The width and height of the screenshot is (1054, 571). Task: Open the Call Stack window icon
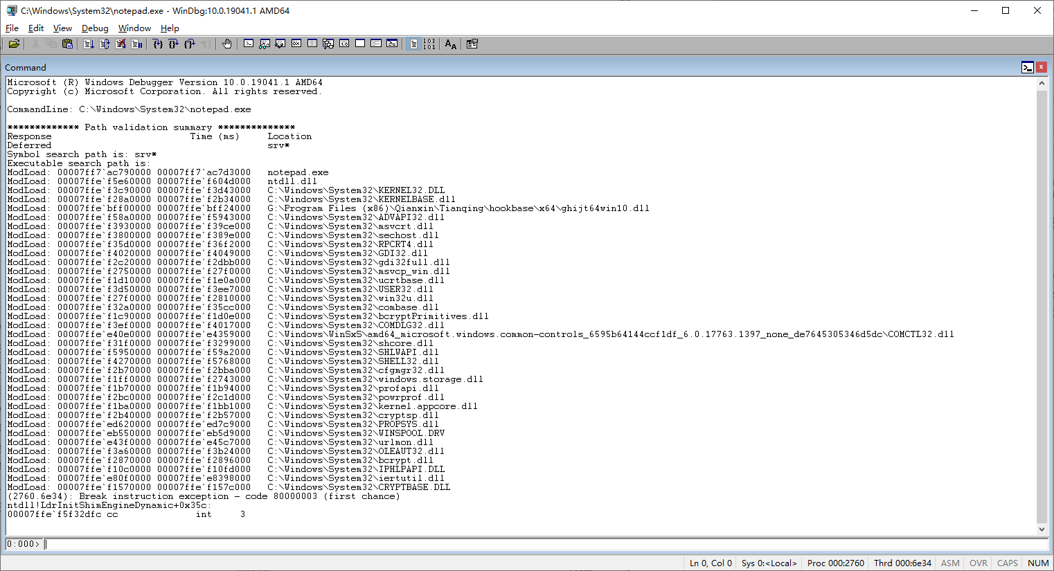click(328, 44)
